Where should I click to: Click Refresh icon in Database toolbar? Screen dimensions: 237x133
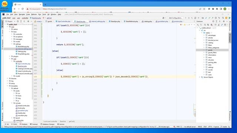click(205, 25)
